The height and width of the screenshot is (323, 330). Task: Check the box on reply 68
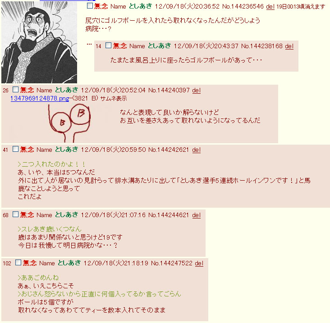16,214
